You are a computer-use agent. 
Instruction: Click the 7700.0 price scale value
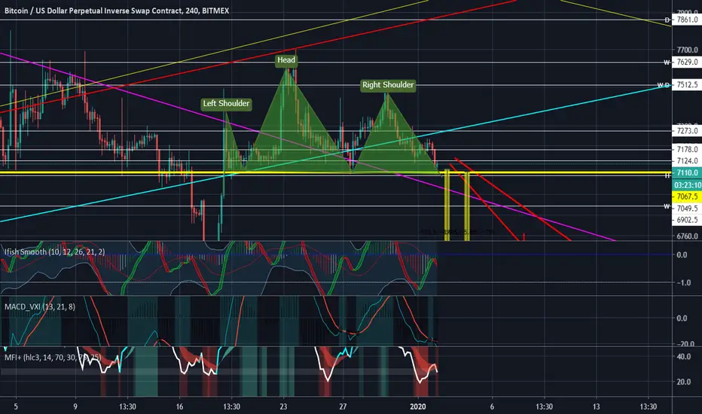click(687, 50)
